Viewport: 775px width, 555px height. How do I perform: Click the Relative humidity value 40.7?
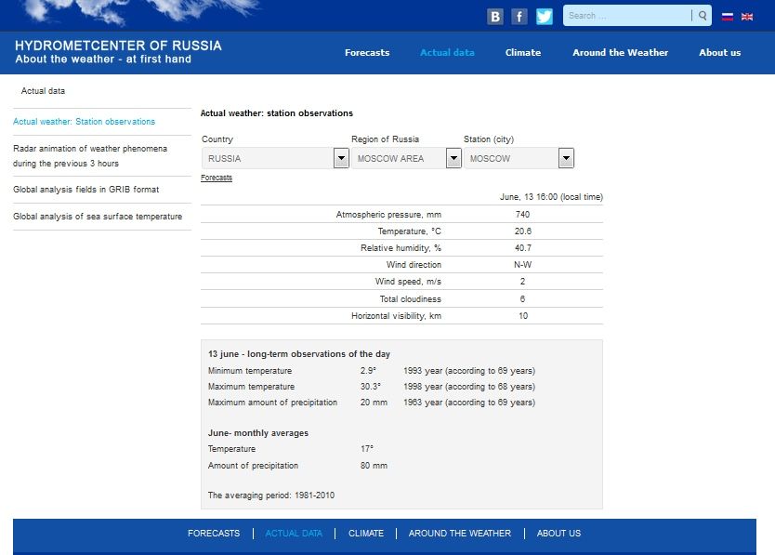(523, 248)
